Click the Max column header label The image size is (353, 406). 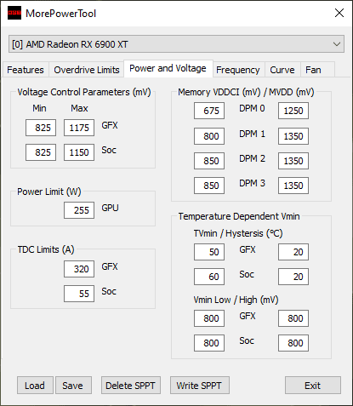[x=79, y=108]
